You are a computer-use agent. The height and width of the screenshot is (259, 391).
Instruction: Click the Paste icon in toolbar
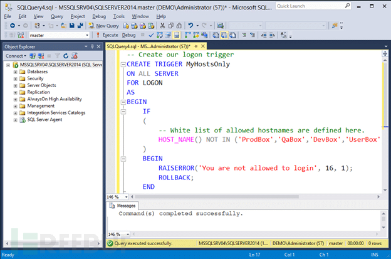click(179, 26)
